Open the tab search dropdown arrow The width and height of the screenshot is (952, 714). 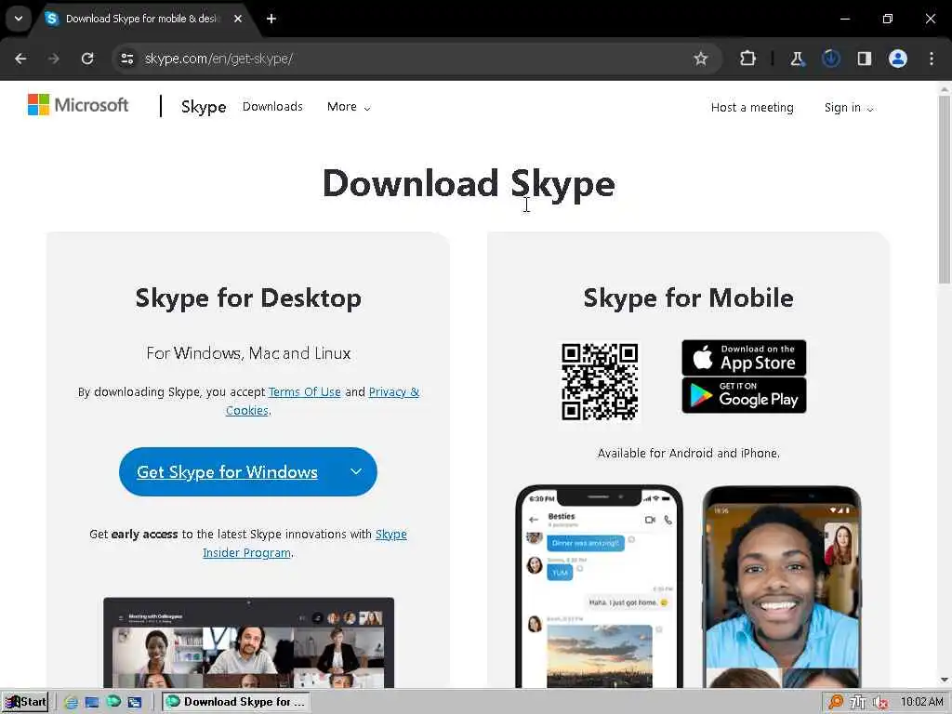coord(19,19)
